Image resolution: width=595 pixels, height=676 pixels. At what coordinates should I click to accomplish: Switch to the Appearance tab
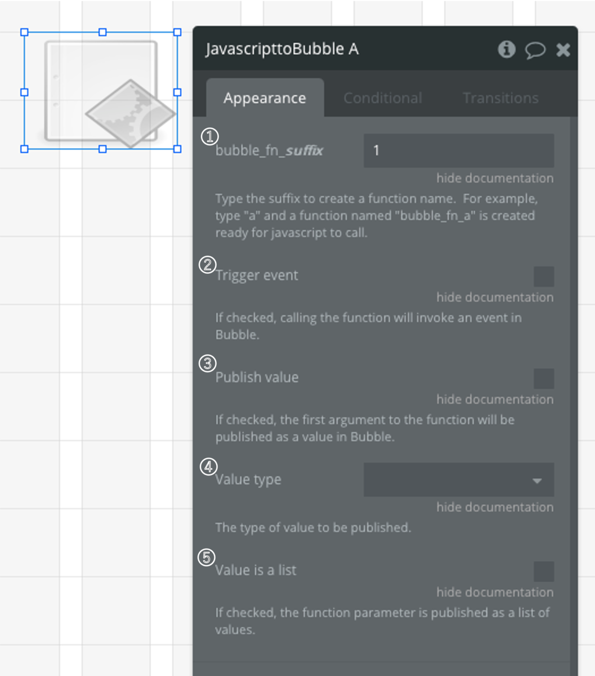[265, 98]
